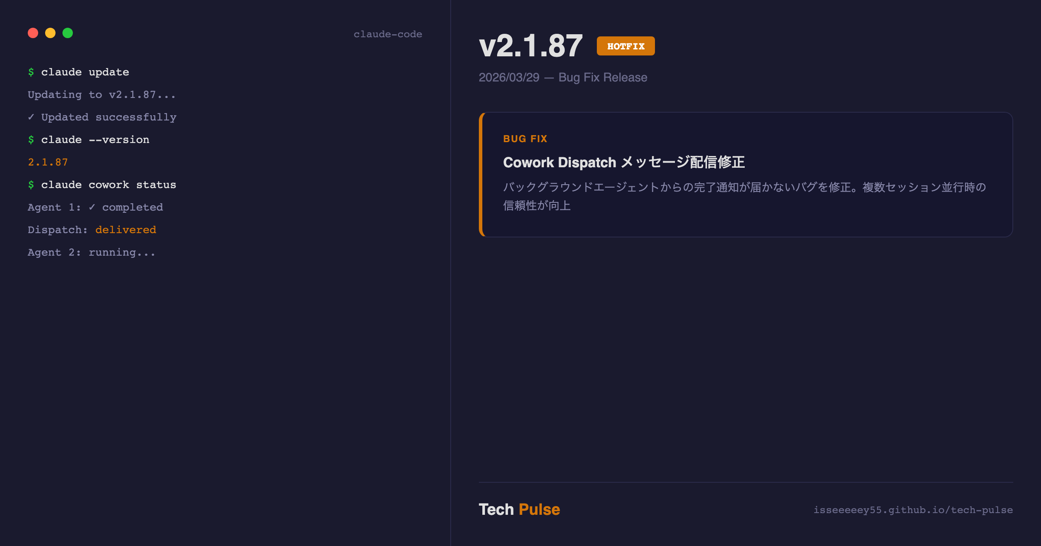
Task: Click the Agent 1 completed checkmark
Action: [92, 207]
